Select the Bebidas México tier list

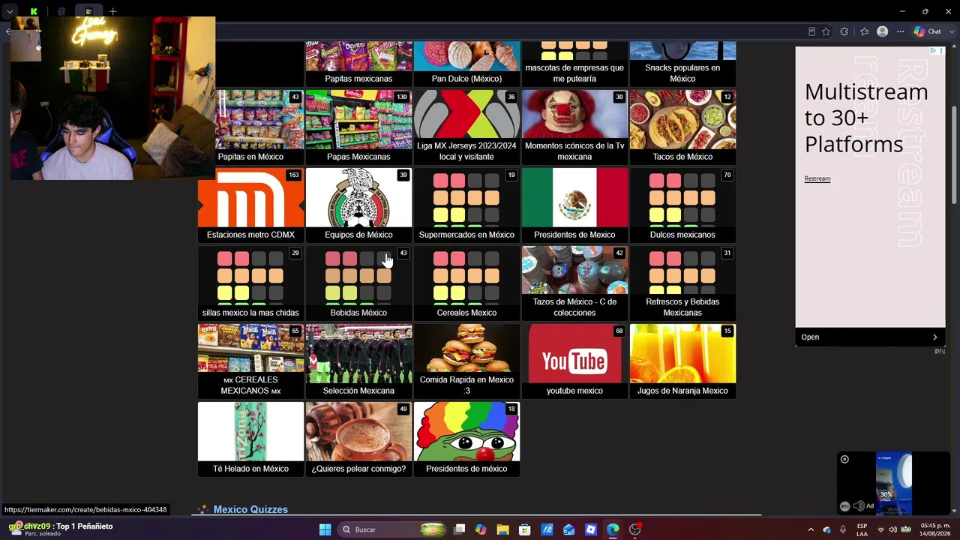(x=358, y=283)
